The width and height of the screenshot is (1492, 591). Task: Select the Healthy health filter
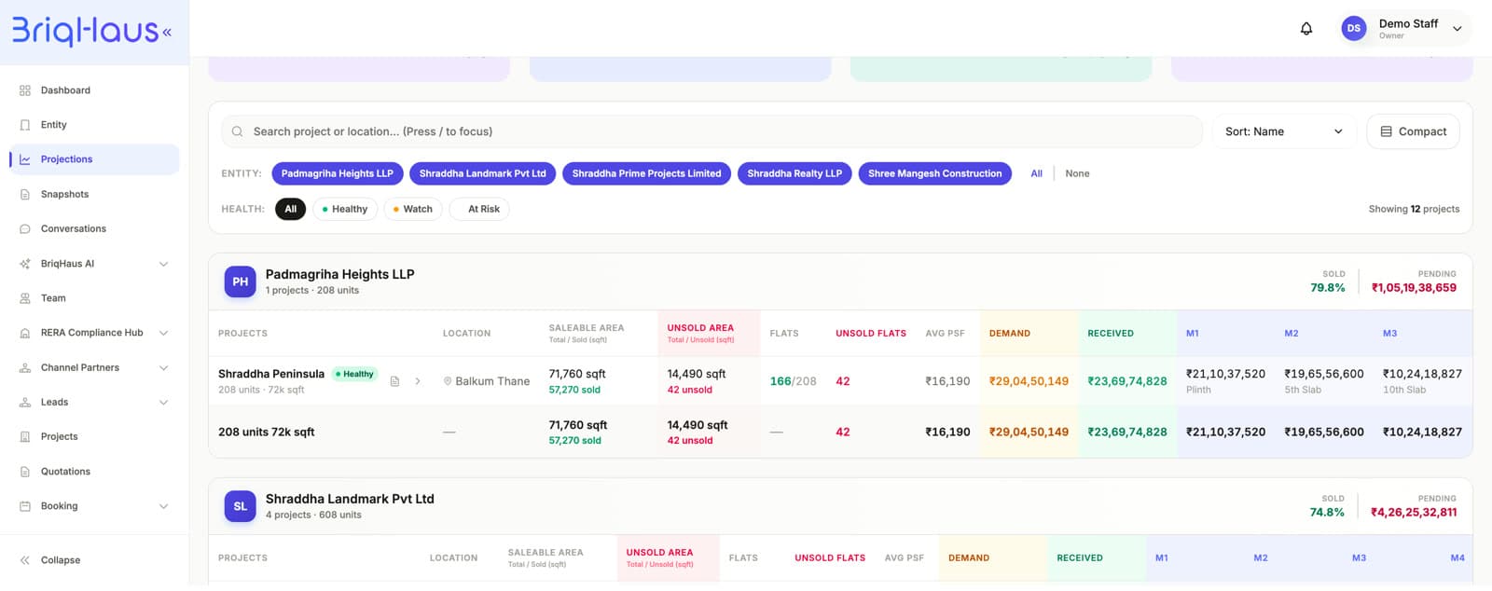[x=345, y=209]
